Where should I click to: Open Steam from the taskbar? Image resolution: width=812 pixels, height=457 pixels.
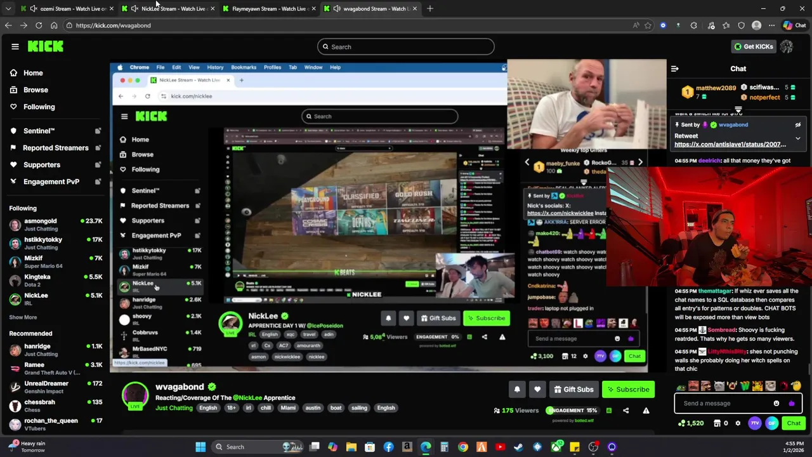coord(518,447)
